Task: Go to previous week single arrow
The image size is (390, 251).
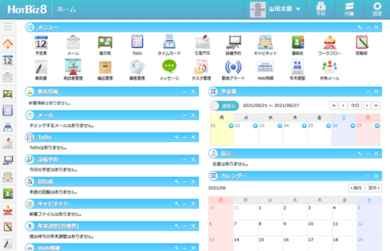Action: [343, 105]
